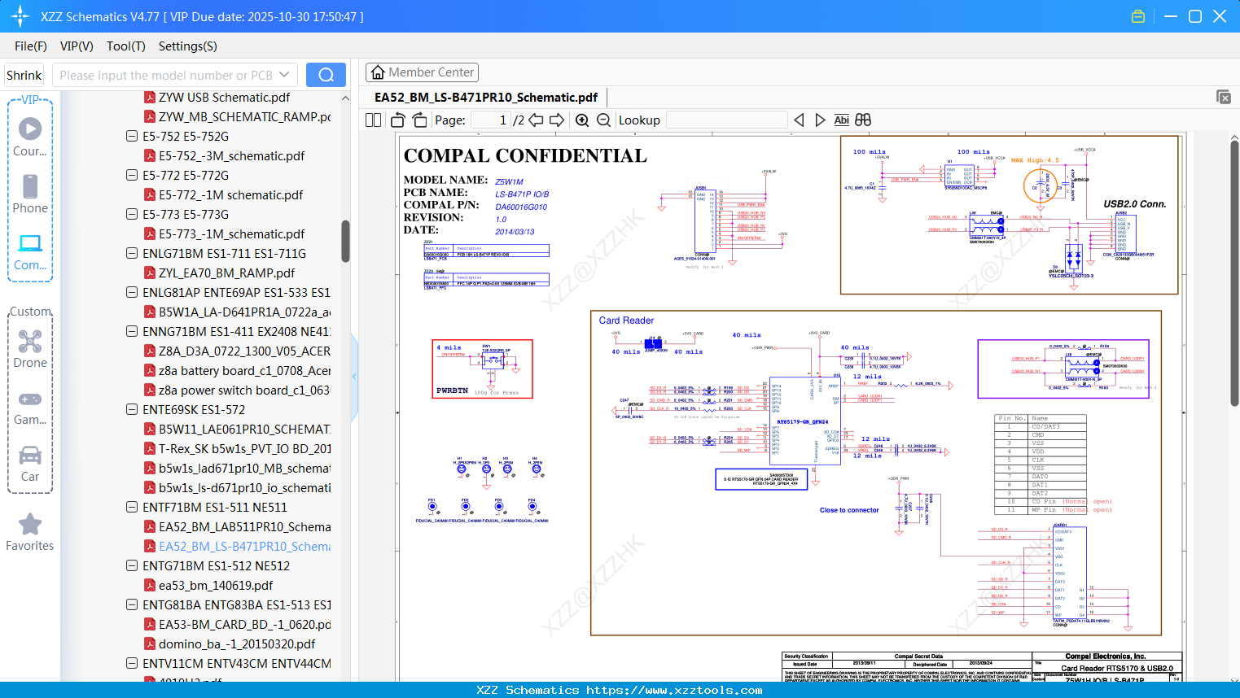
Task: Toggle the side-by-side page layout icon
Action: click(373, 120)
